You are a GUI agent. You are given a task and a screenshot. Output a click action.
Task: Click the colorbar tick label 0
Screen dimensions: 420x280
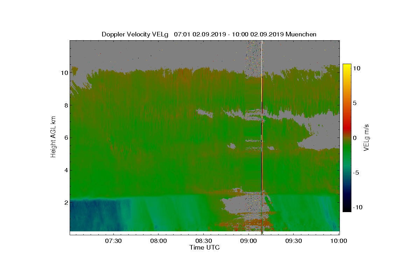[x=354, y=138]
